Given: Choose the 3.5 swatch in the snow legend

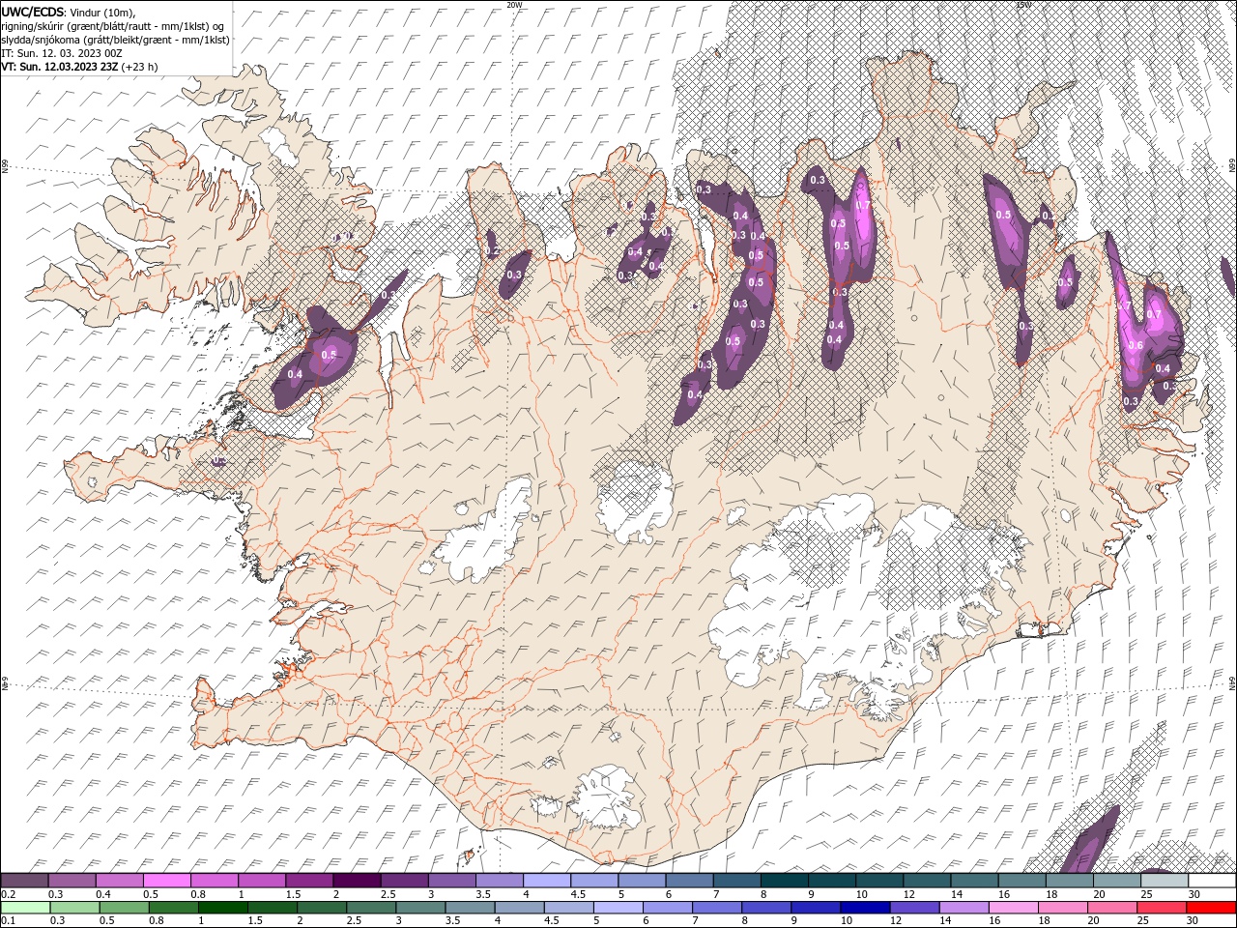Looking at the screenshot, I should 500,880.
